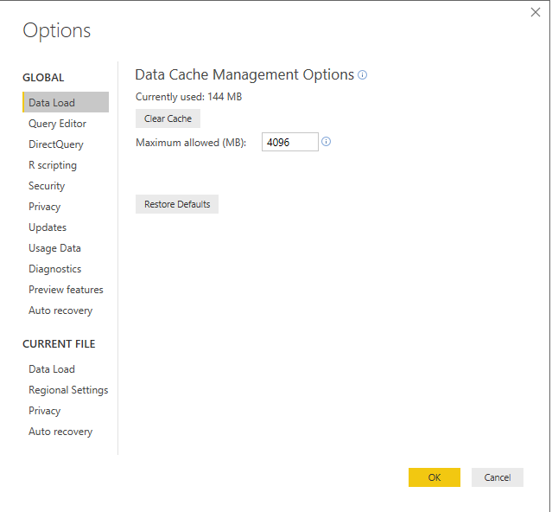Click info icon next to Maximum allowed field
This screenshot has height=512, width=552.
click(326, 142)
